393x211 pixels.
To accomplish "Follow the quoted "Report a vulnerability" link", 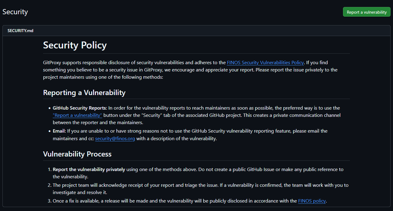I will 77,115.
